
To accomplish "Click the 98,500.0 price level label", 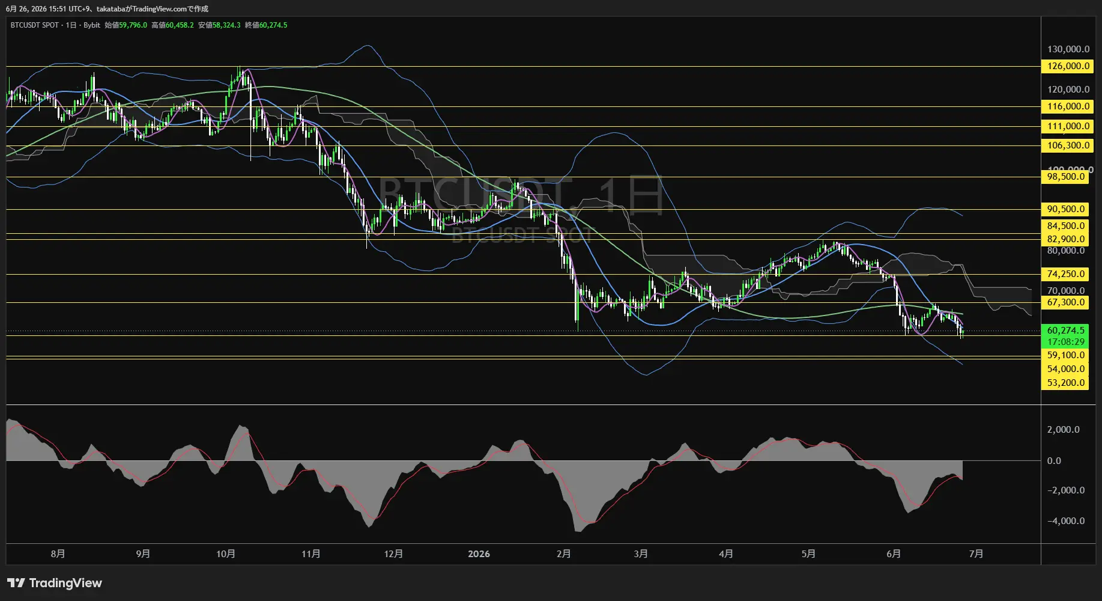I will pyautogui.click(x=1065, y=177).
